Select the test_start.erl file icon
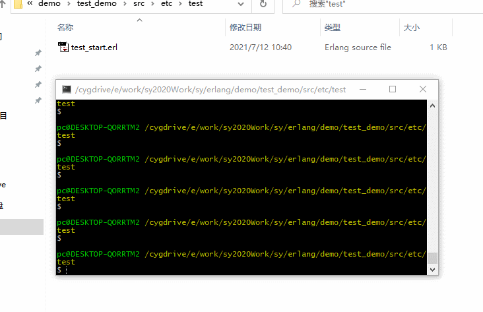Viewport: 483px width, 312px height. 63,47
